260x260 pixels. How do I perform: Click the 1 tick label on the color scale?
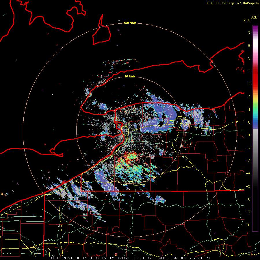click(x=249, y=109)
